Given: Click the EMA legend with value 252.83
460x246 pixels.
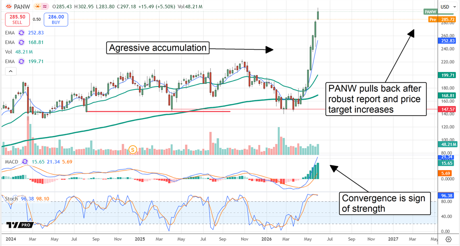Looking at the screenshot, I should coord(24,33).
